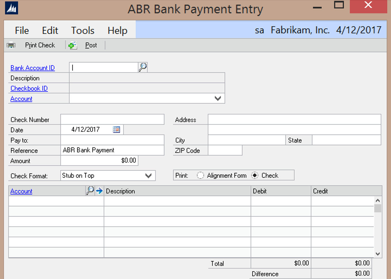Open the Edit menu
Image resolution: width=391 pixels, height=279 pixels.
pos(50,30)
